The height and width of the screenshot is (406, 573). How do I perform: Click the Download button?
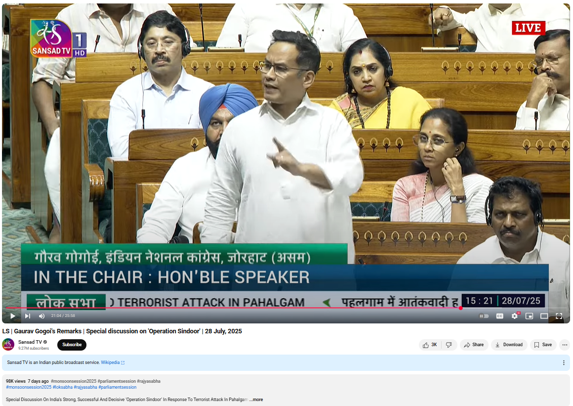[x=509, y=345]
